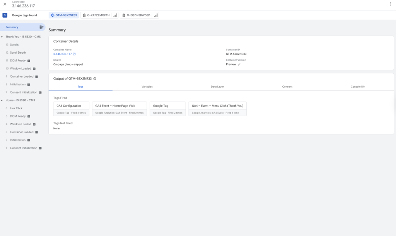Click the bar chart icon next to G-KRFZZMGFTH
This screenshot has width=396, height=236.
[115, 15]
